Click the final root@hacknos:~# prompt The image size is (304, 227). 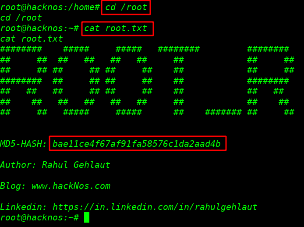39,217
